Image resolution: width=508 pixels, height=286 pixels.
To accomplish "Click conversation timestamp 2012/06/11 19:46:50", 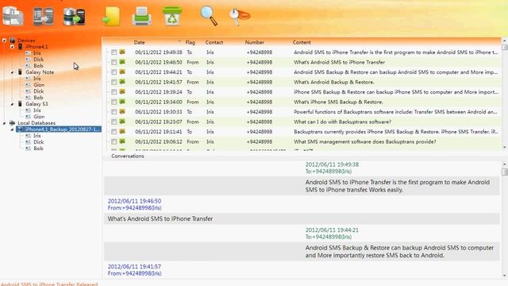I will [134, 201].
